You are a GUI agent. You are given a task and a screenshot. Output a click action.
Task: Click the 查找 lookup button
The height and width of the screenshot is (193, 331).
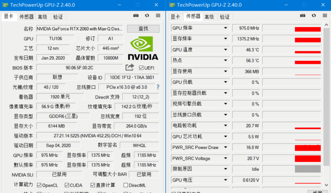tap(143, 28)
